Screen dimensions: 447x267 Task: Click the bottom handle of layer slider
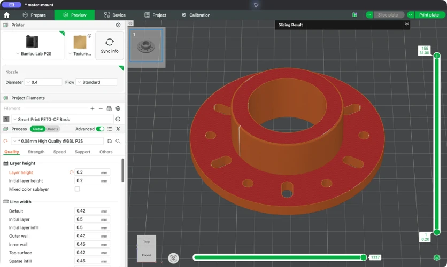(437, 232)
